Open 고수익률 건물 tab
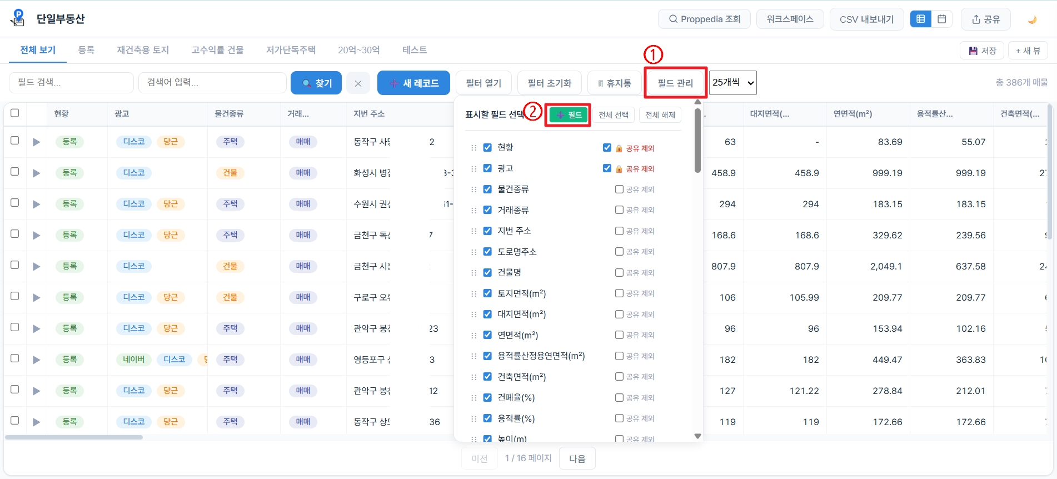The width and height of the screenshot is (1057, 479). click(x=217, y=50)
